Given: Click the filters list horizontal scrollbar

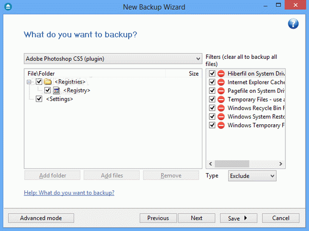Looking at the screenshot, I should click(x=246, y=164).
